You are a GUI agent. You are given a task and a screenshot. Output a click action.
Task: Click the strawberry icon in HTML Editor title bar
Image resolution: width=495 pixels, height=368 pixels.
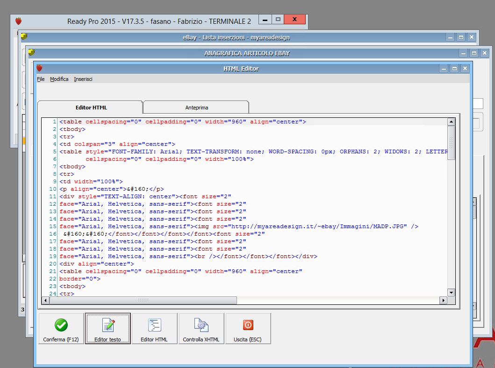point(39,68)
